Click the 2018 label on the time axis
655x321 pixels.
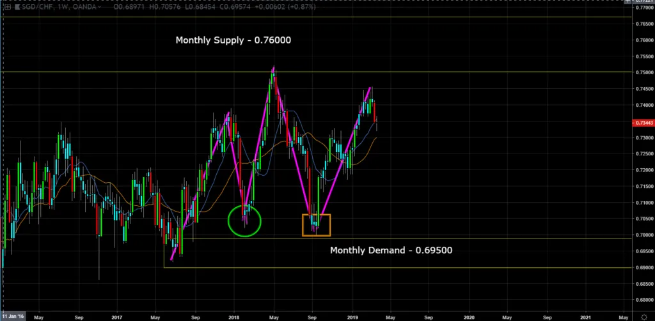(x=233, y=317)
